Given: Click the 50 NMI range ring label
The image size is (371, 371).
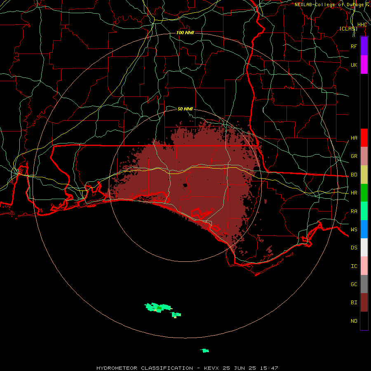Looking at the screenshot, I should click(x=185, y=109).
